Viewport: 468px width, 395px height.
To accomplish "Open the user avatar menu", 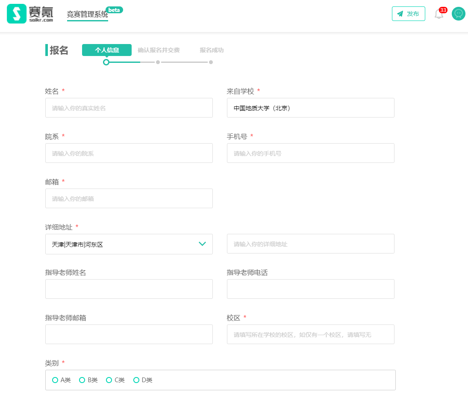I will tap(458, 14).
